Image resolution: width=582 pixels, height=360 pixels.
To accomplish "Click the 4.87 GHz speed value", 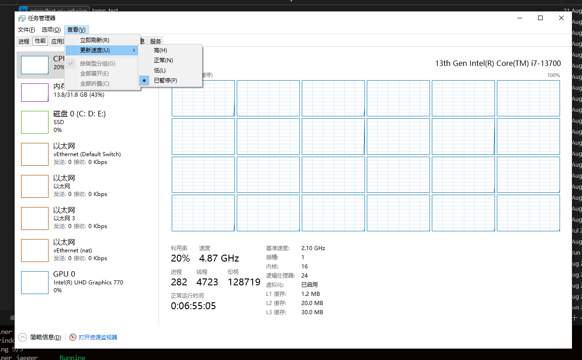I will (219, 258).
